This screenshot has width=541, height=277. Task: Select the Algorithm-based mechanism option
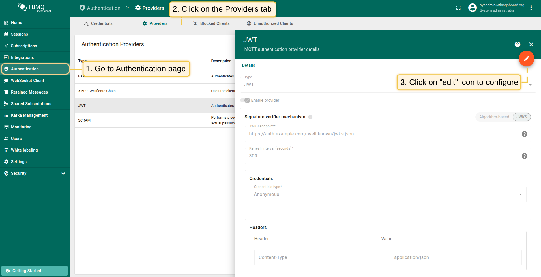point(494,117)
